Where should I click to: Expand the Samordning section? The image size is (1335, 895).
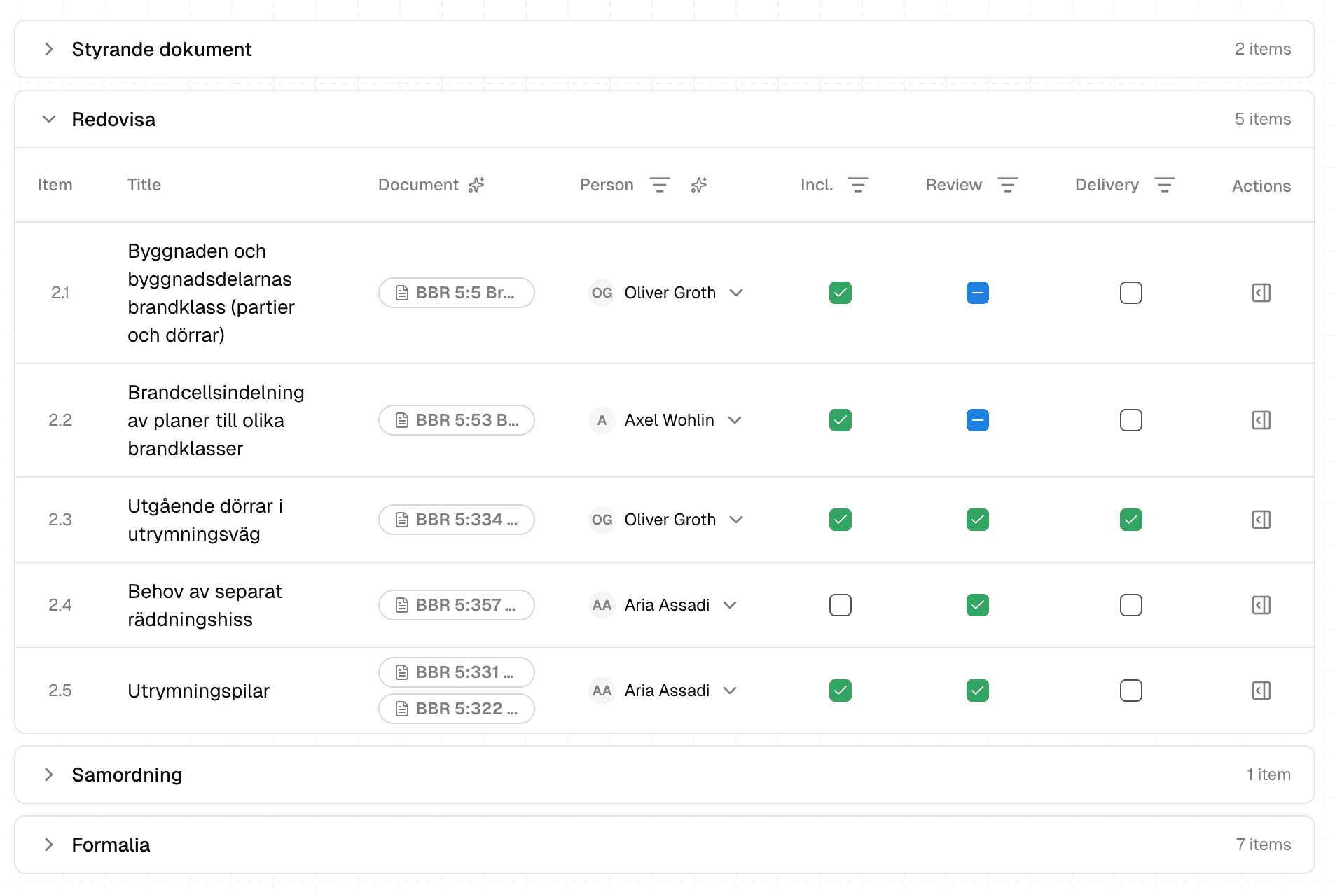click(x=49, y=775)
